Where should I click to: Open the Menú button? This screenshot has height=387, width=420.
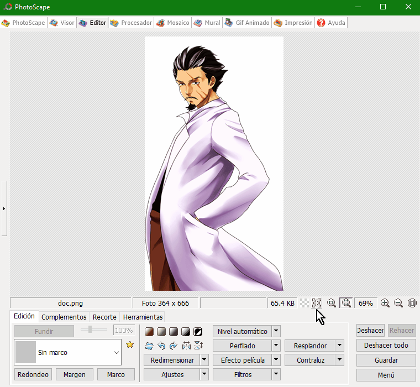pyautogui.click(x=386, y=375)
